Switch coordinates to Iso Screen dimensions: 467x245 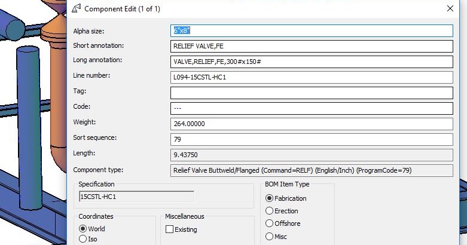point(83,240)
